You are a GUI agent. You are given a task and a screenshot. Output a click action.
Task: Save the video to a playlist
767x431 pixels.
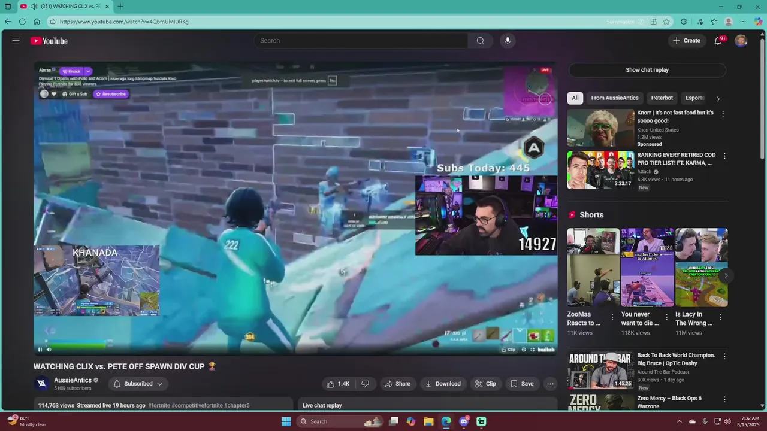click(x=522, y=384)
